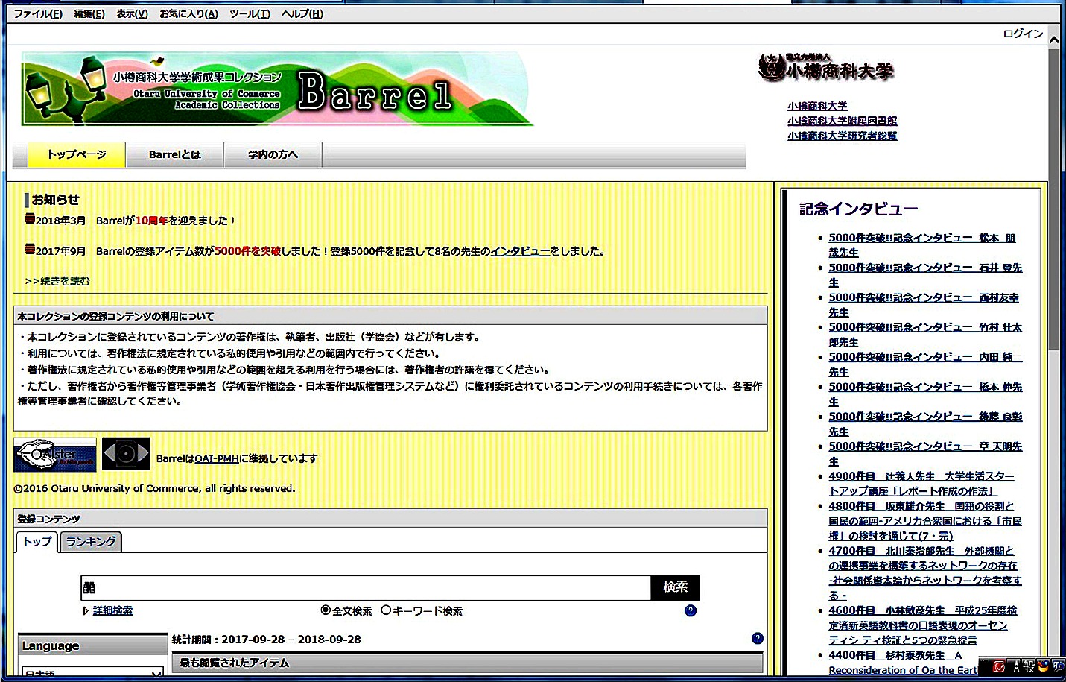Open the 編集(E) menu

89,13
